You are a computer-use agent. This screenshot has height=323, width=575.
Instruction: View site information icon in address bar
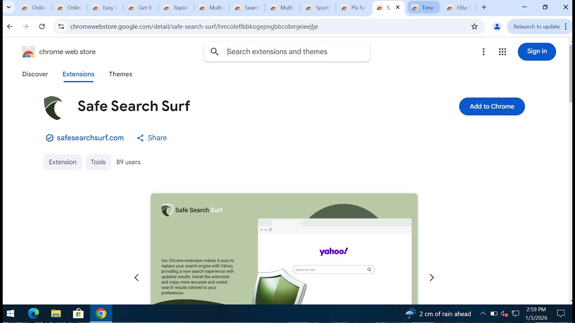[x=62, y=26]
